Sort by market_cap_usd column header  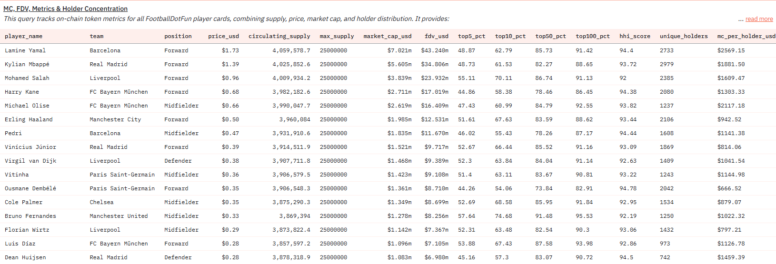coord(387,36)
